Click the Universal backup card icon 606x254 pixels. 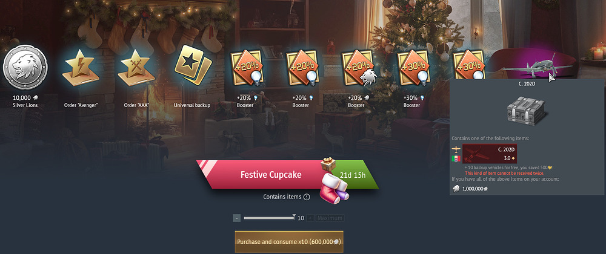click(x=193, y=65)
